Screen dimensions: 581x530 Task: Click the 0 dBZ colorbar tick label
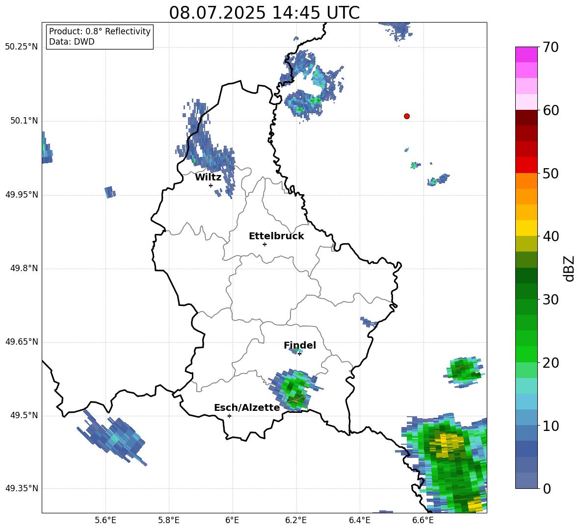pyautogui.click(x=547, y=488)
